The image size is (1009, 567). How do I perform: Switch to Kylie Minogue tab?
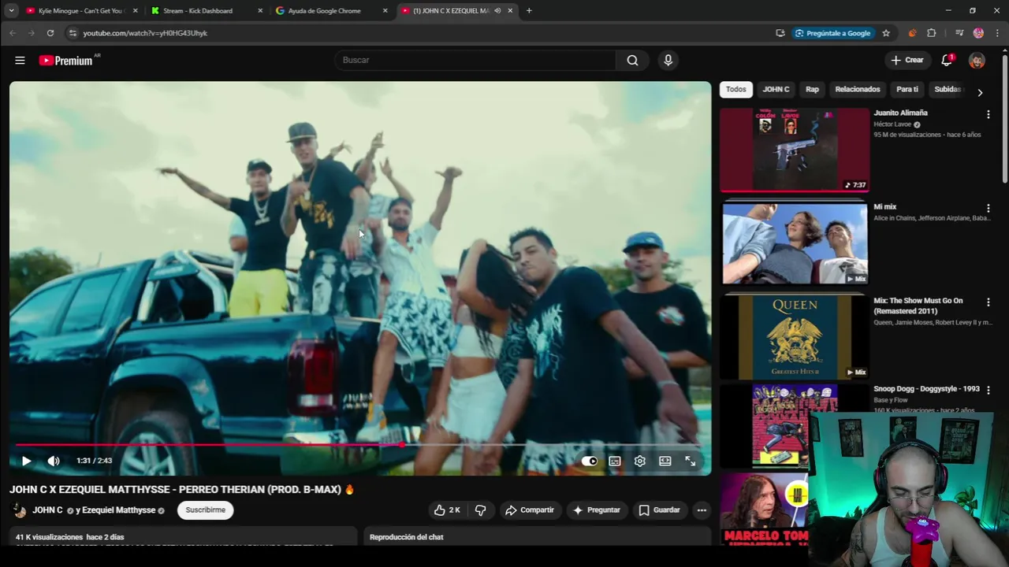(x=80, y=11)
